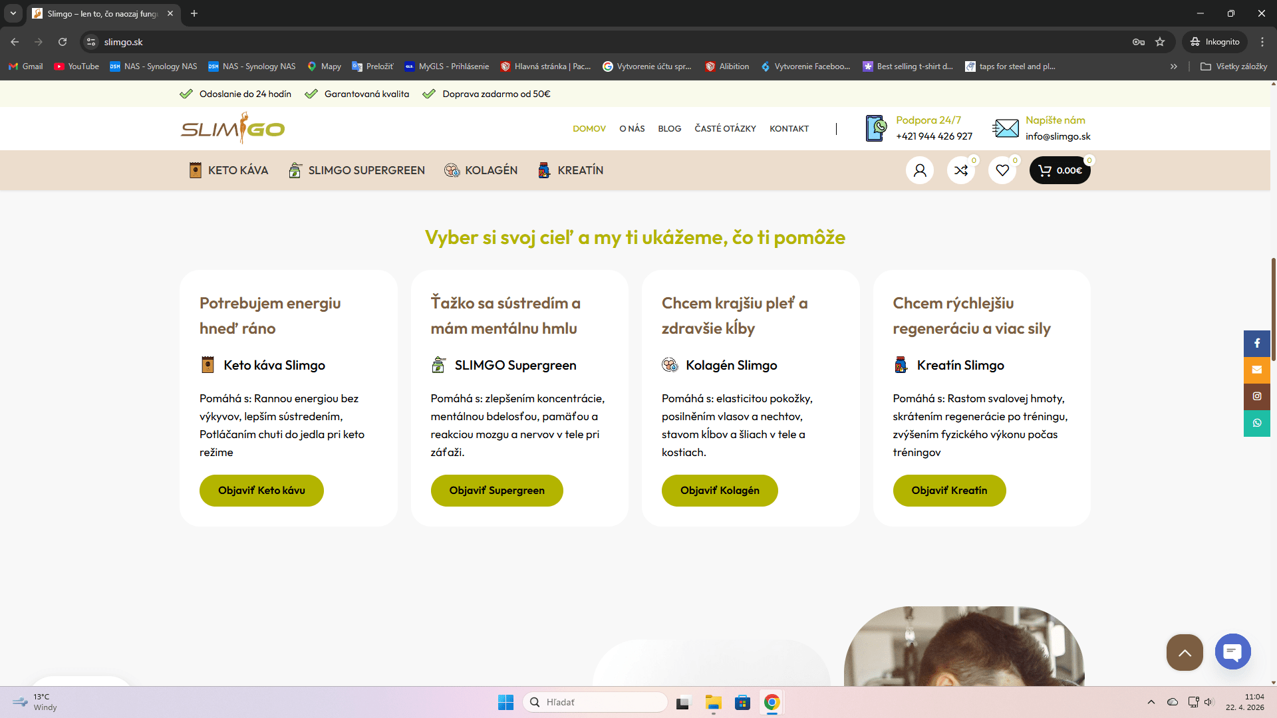Open the wishlist heart icon

[x=1002, y=170]
